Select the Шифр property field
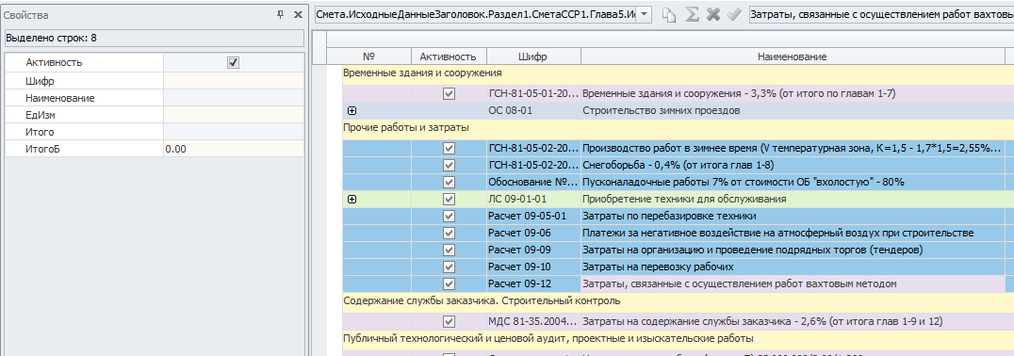This screenshot has width=1014, height=356. coord(233,81)
